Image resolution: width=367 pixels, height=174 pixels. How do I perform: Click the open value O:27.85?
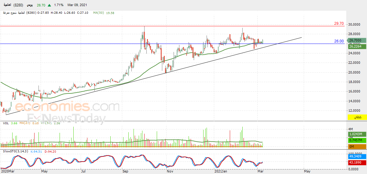pyautogui.click(x=43, y=13)
